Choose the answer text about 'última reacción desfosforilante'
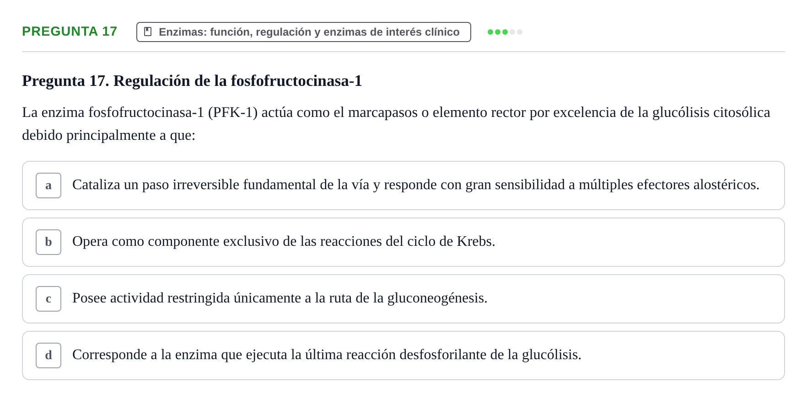This screenshot has height=403, width=807. (x=327, y=355)
